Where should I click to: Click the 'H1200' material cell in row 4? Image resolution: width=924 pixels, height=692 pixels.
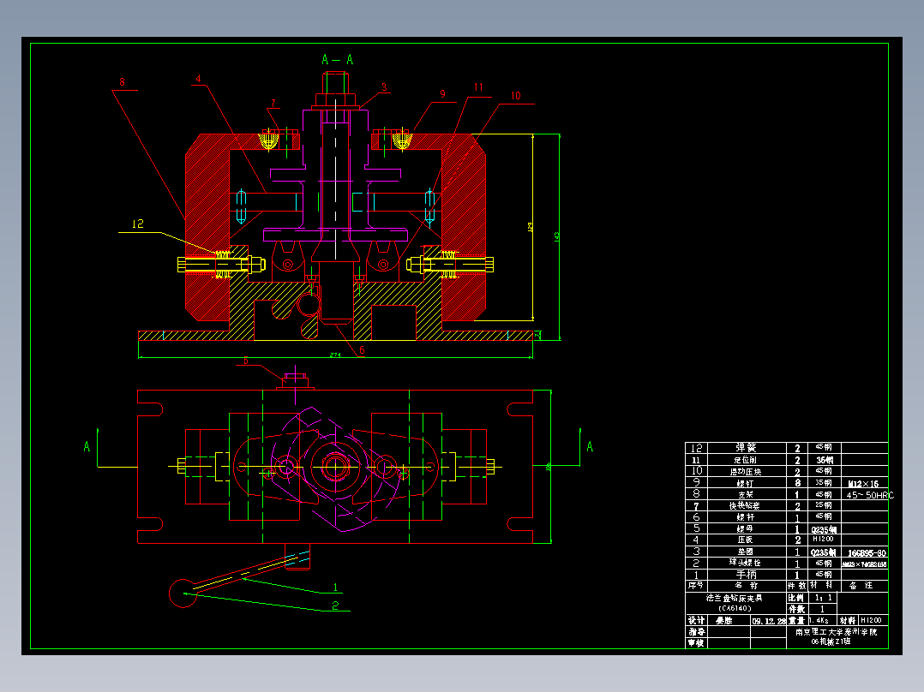pos(823,540)
